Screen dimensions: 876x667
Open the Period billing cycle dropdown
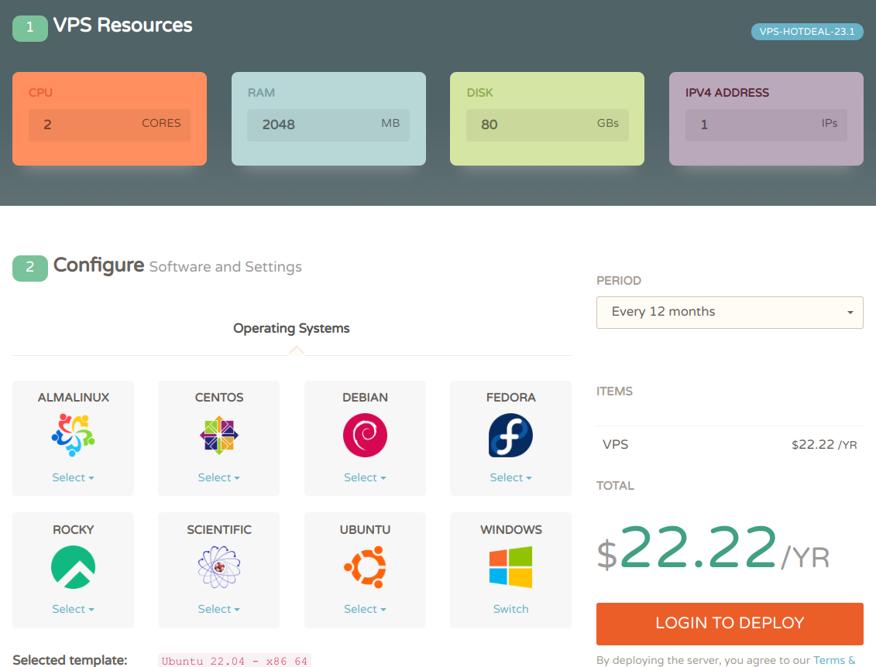[x=730, y=312]
